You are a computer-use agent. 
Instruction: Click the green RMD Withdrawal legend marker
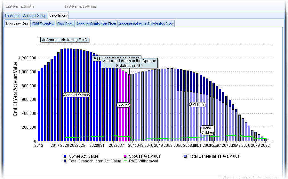[x=125, y=161]
